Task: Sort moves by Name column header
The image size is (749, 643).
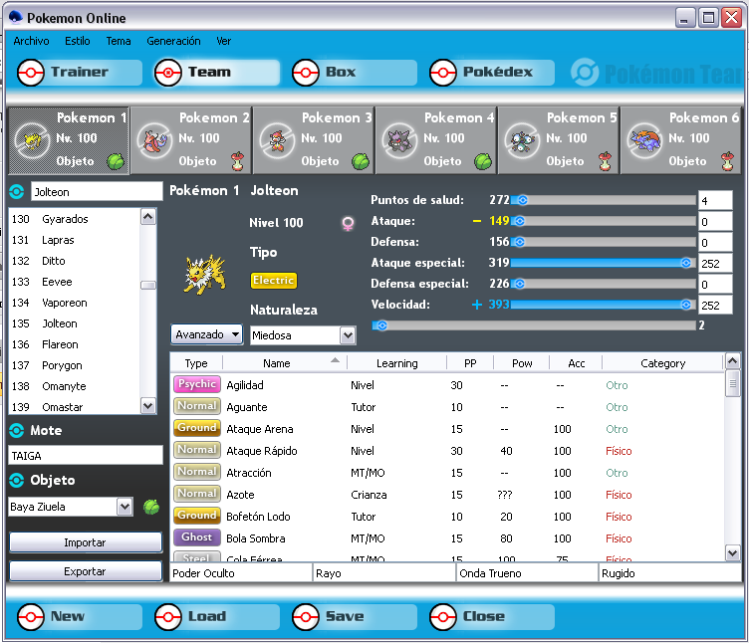Action: click(x=284, y=363)
